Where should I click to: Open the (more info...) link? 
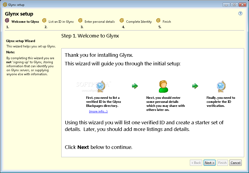[x=98, y=111]
